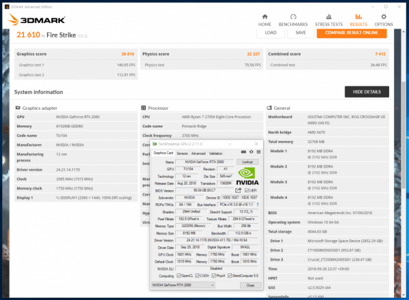This screenshot has height=300, width=409.
Task: Toggle the PhysX checkbox
Action: click(213, 275)
